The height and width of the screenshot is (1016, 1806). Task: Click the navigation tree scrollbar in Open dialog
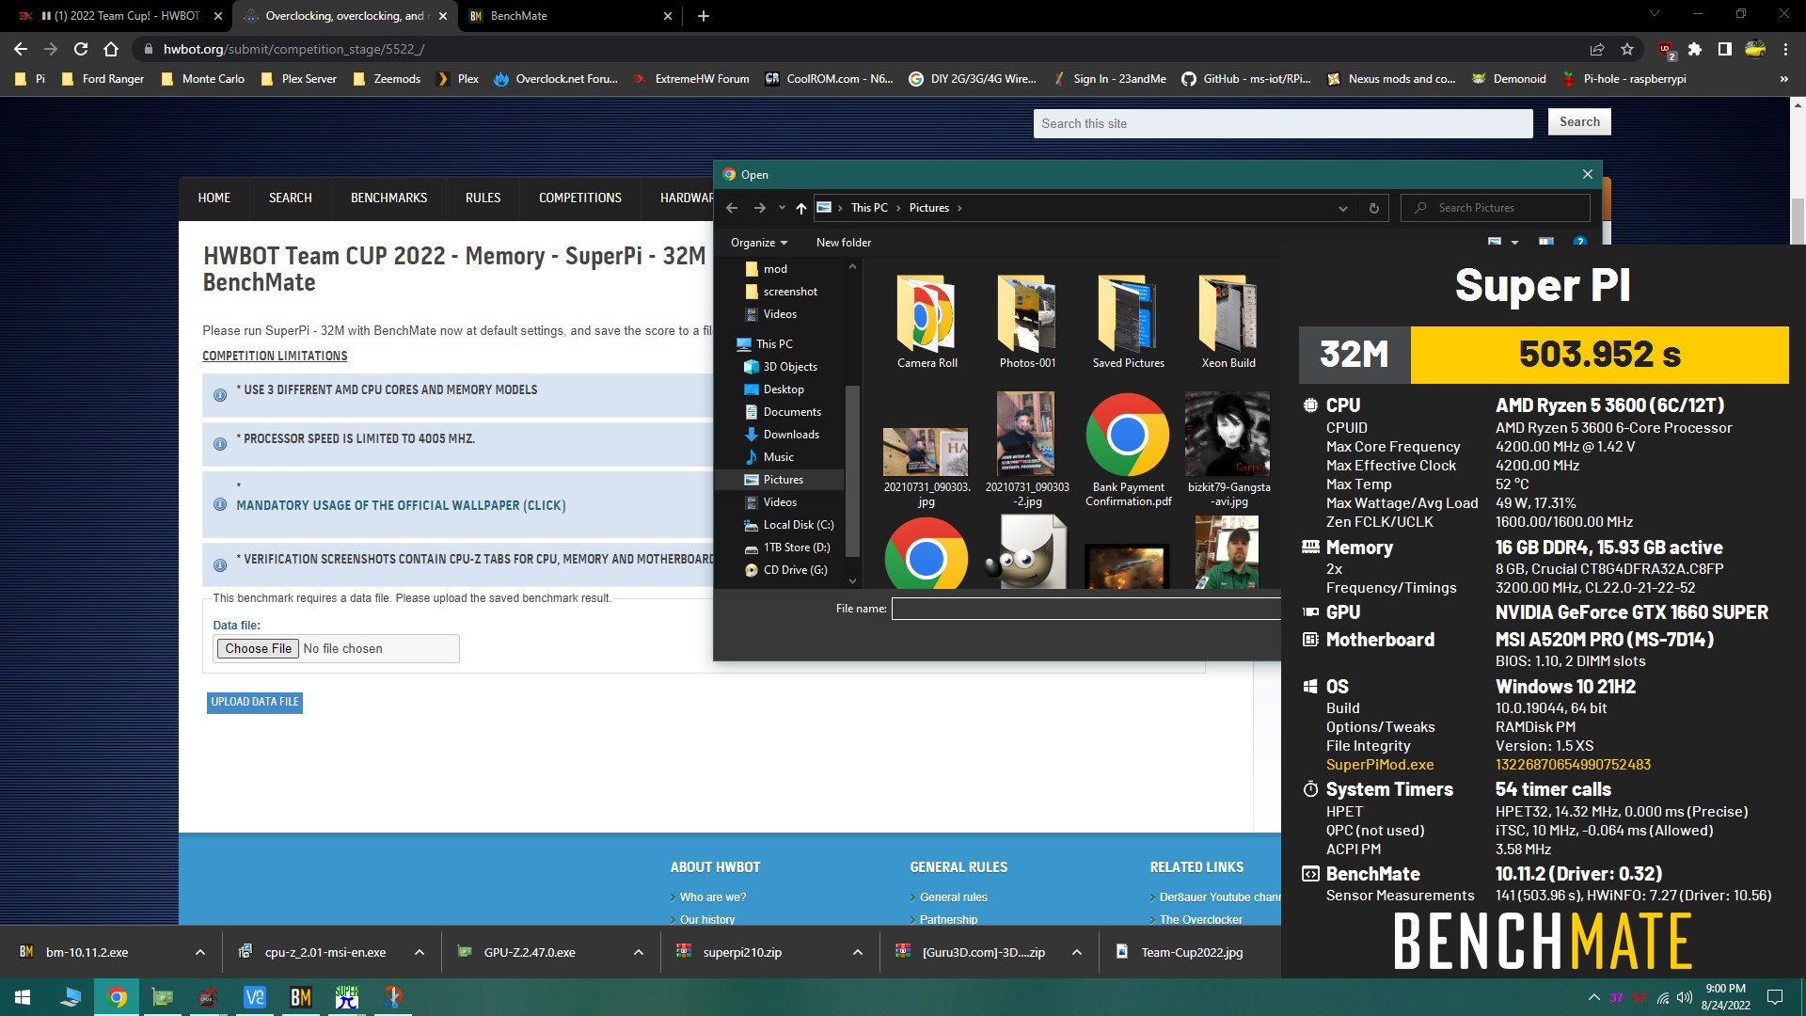852,470
